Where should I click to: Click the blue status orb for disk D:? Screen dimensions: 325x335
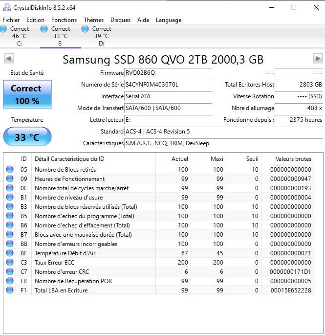[x=85, y=29]
